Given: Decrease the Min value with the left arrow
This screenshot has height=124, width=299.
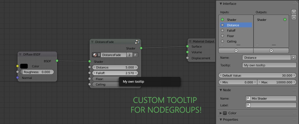Looking at the screenshot, I should [x=220, y=82].
